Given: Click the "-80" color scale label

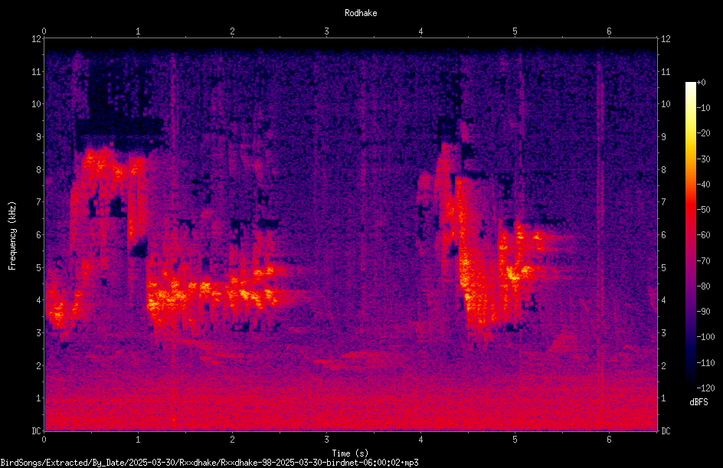Looking at the screenshot, I should point(704,286).
